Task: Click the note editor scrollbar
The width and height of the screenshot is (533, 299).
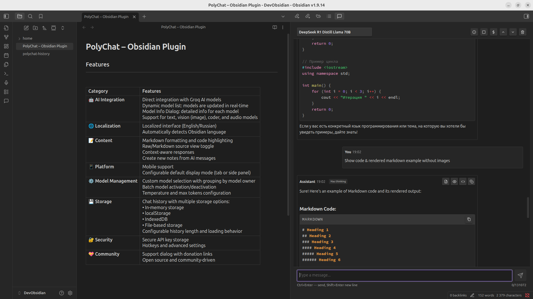Action: pos(288,125)
